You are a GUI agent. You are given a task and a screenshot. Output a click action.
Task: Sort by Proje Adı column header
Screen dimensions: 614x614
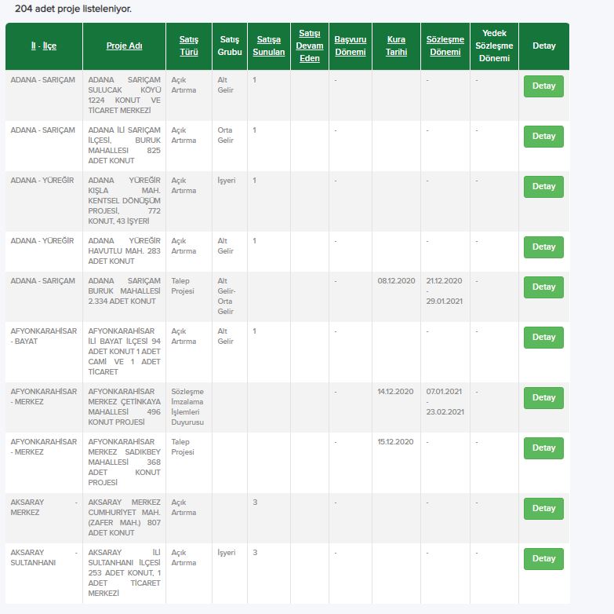pos(124,46)
